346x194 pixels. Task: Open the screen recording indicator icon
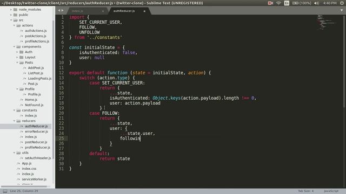pos(270,3)
